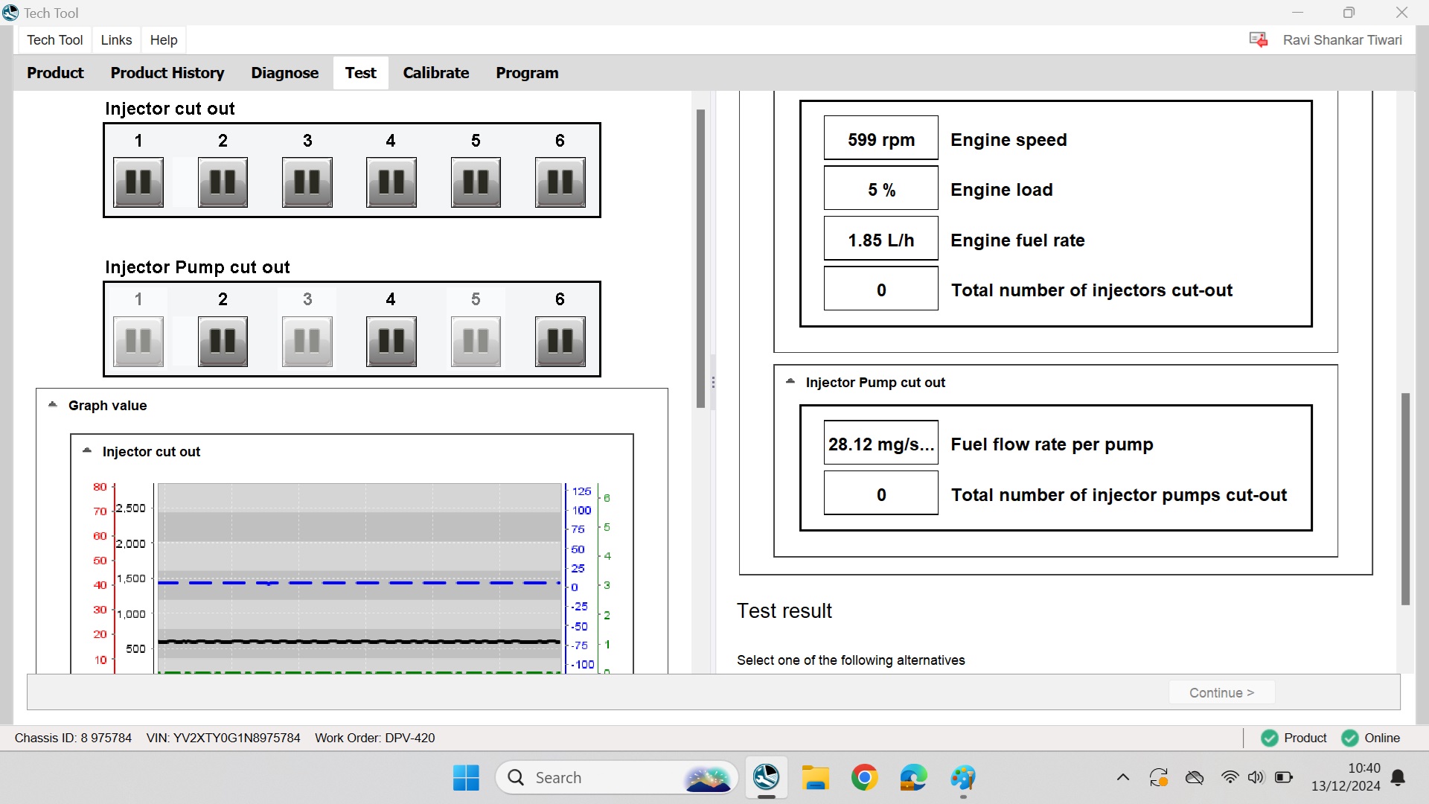Screen dimensions: 1429x804
Task: Switch to the Product History tab
Action: (x=167, y=73)
